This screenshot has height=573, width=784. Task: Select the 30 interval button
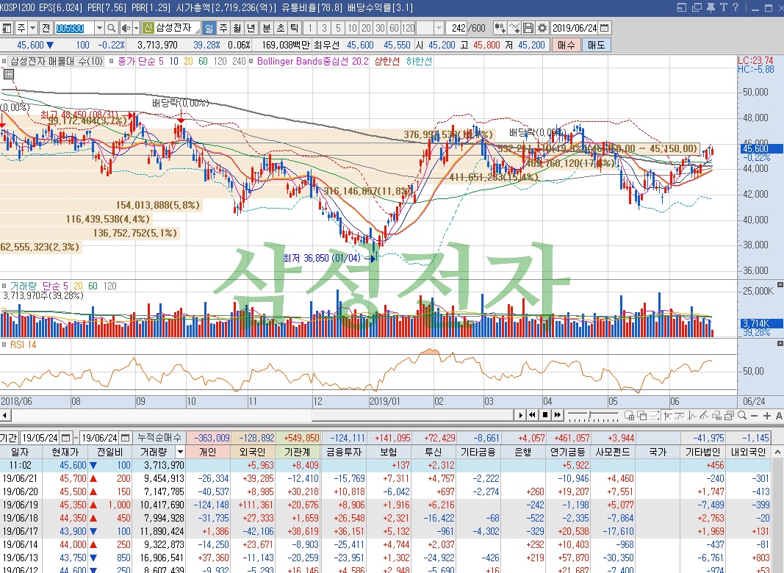tap(380, 28)
